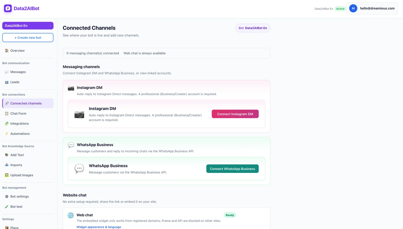Click the Automations lightning bolt icon
Screen dimensions: 403x229
pyautogui.click(x=7, y=134)
